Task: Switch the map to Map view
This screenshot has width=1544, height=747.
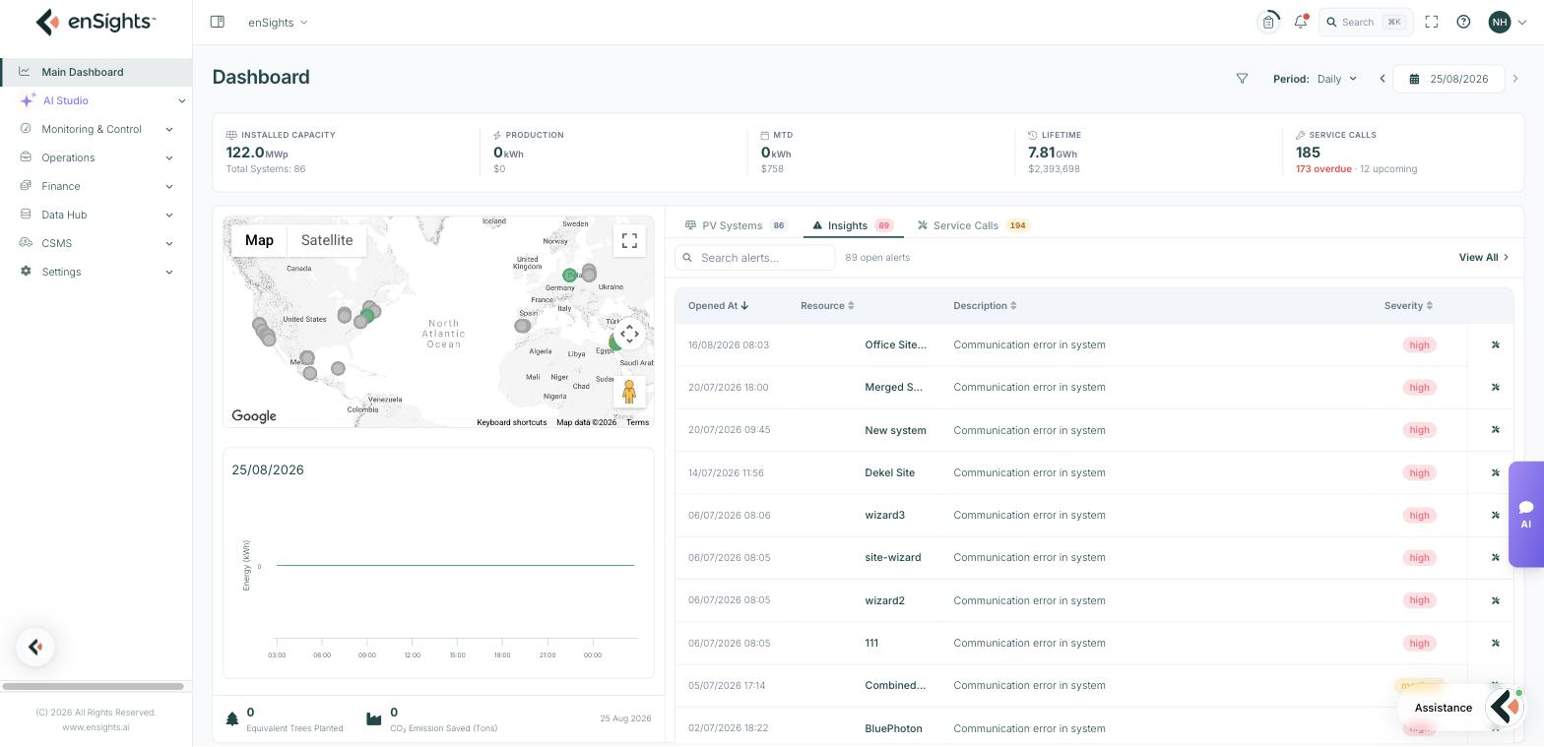Action: pos(259,240)
